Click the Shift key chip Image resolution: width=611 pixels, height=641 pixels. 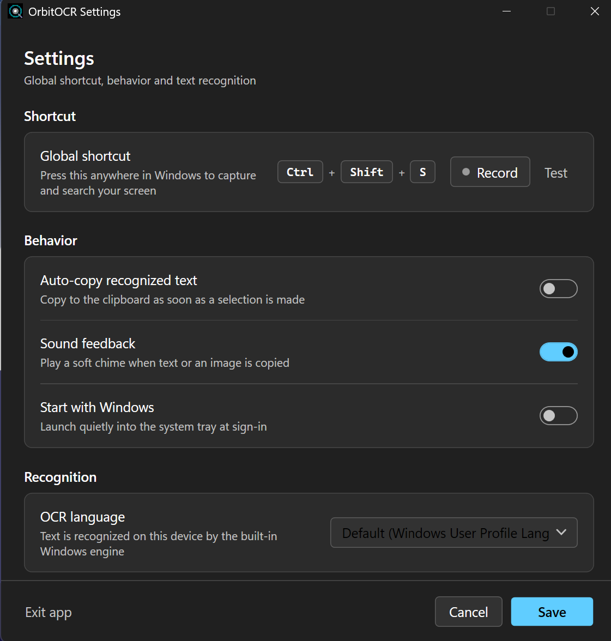point(367,172)
